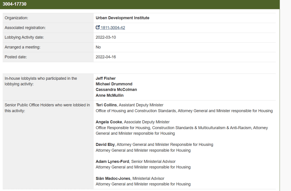The height and width of the screenshot is (191, 291).
Task: Select the Urban Development Institute organization name
Action: pos(122,18)
